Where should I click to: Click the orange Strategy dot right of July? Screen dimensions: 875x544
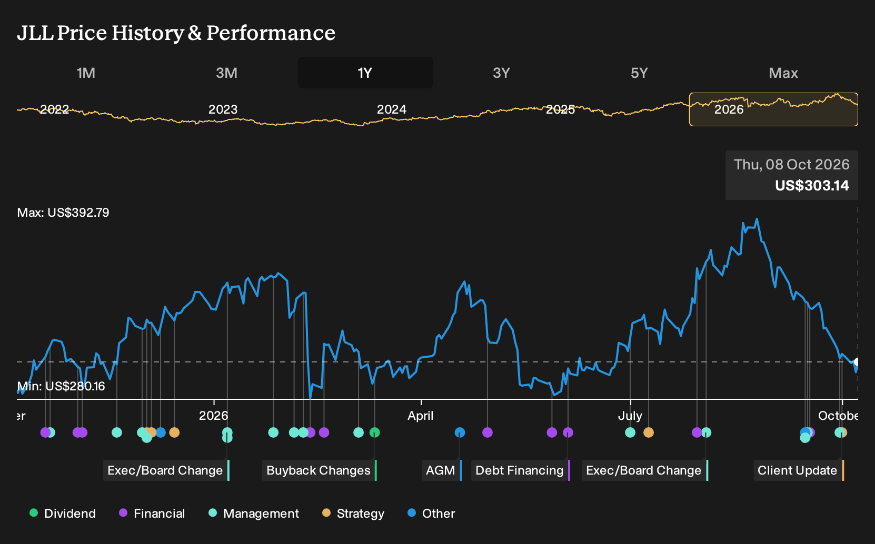click(x=649, y=432)
